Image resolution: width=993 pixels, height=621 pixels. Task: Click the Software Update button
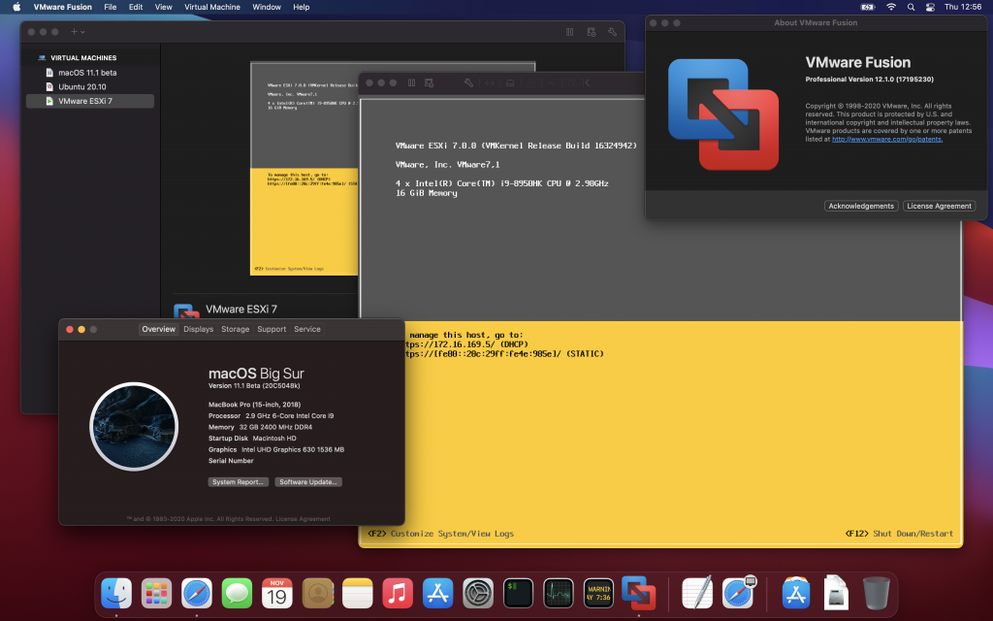308,482
